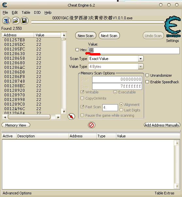Click the Type column header
Screen dimensions: 182x197
tap(106, 136)
